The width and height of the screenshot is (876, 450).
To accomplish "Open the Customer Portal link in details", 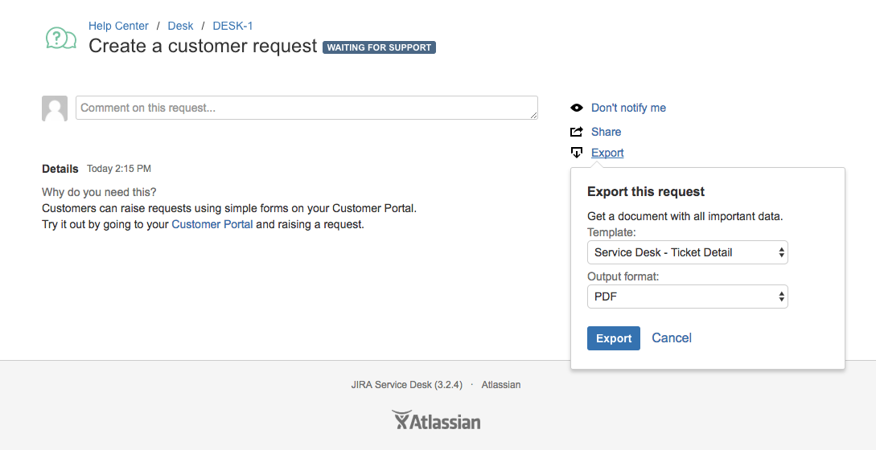I will click(x=212, y=224).
